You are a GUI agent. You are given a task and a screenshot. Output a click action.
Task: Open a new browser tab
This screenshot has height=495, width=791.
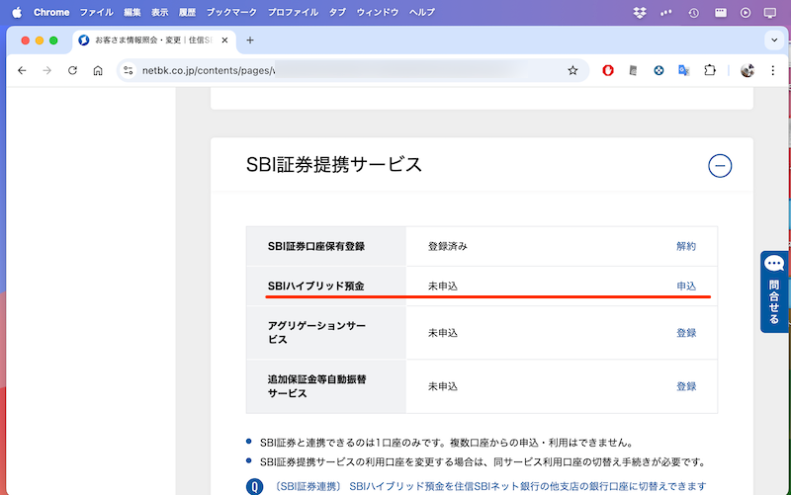coord(250,41)
